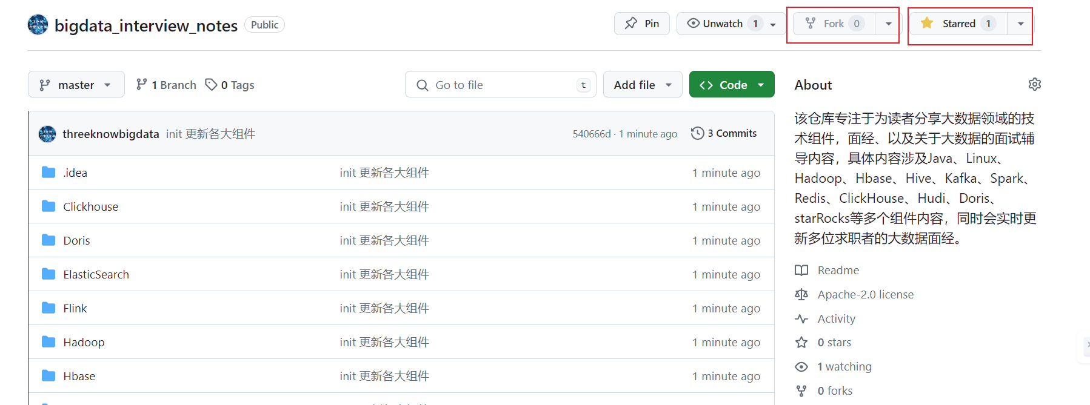
Task: Open the Apache-2.0 license link
Action: (865, 294)
